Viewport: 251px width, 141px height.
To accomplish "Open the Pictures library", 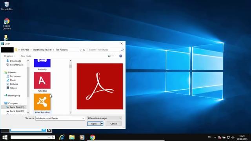I will [x=14, y=84].
